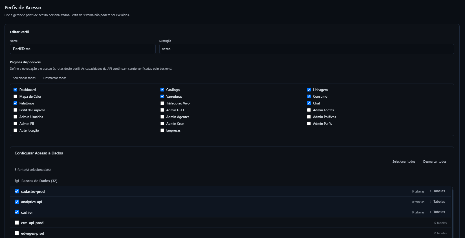Screen dimensions: 465x238
Task: Disable the Varreduras checkbox
Action: [162, 97]
